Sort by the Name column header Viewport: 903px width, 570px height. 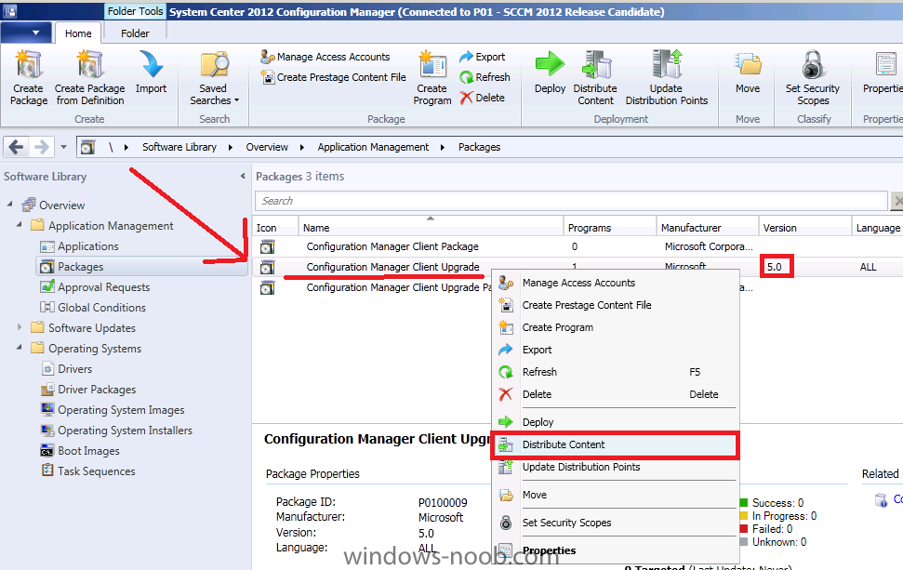pyautogui.click(x=431, y=227)
